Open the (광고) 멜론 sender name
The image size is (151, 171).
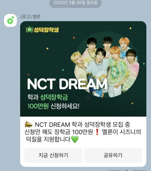click(31, 17)
